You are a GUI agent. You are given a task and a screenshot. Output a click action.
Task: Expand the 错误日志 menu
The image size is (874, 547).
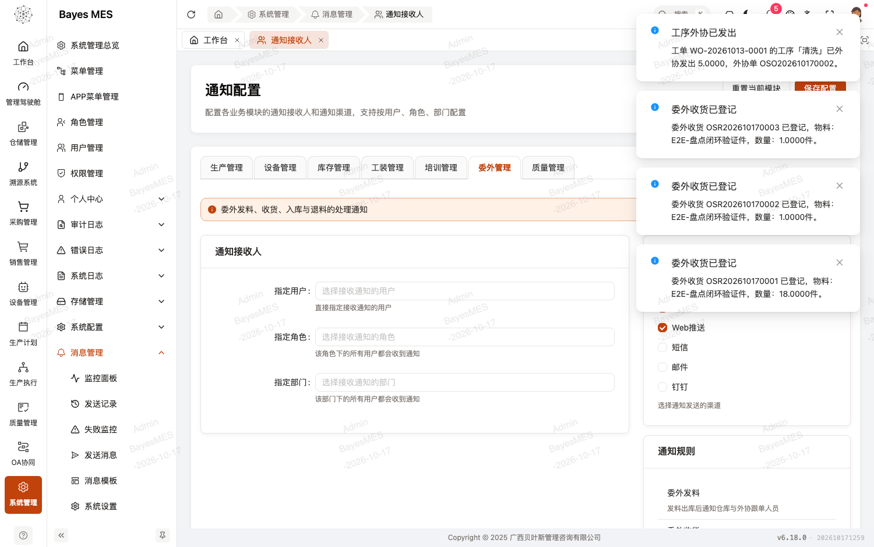click(111, 250)
